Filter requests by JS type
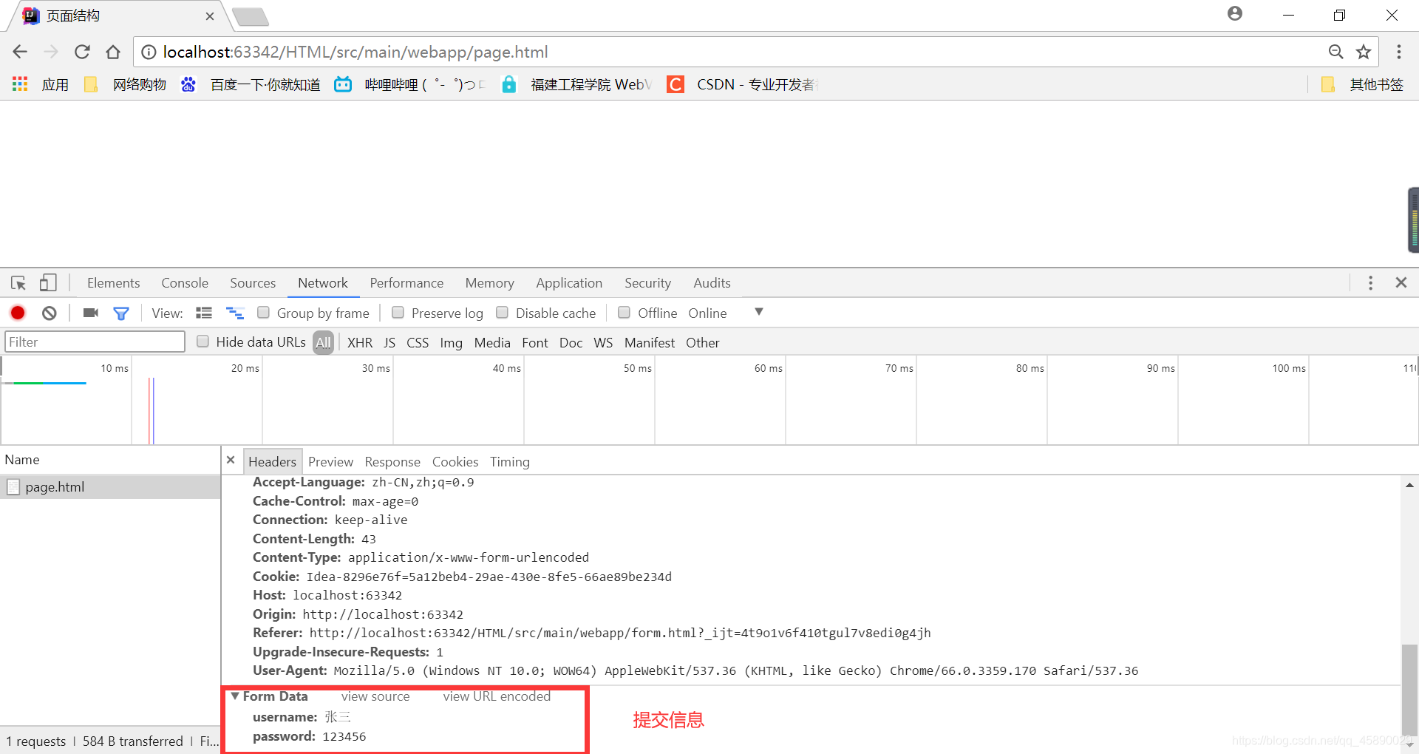1419x754 pixels. (x=389, y=342)
